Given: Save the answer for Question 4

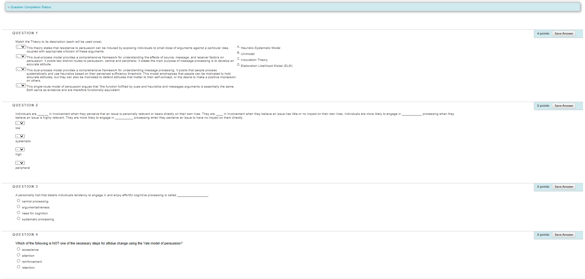Looking at the screenshot, I should pos(564,235).
